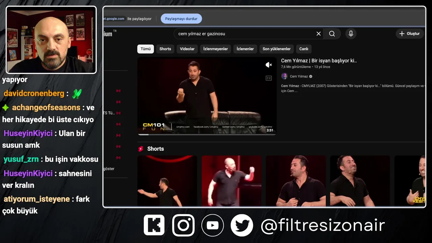This screenshot has height=243, width=432.
Task: Select the Canlı filter chip
Action: pyautogui.click(x=304, y=49)
